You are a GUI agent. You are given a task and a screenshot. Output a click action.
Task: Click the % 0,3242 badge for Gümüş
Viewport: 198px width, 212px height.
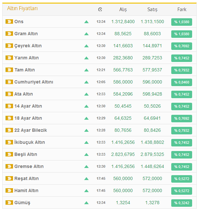(x=181, y=203)
